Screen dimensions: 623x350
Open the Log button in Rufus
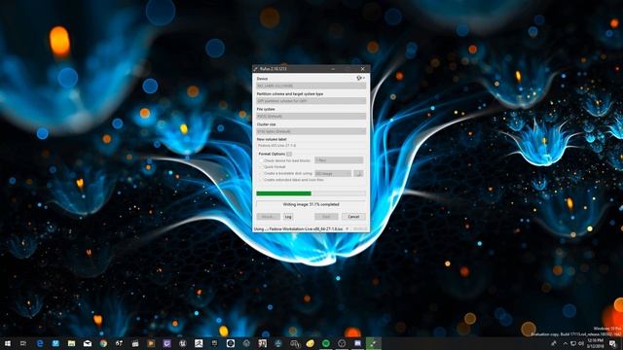pos(288,217)
